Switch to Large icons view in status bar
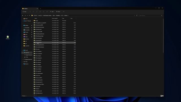Screen dimensions: 181x102 (x=163, y=96)
